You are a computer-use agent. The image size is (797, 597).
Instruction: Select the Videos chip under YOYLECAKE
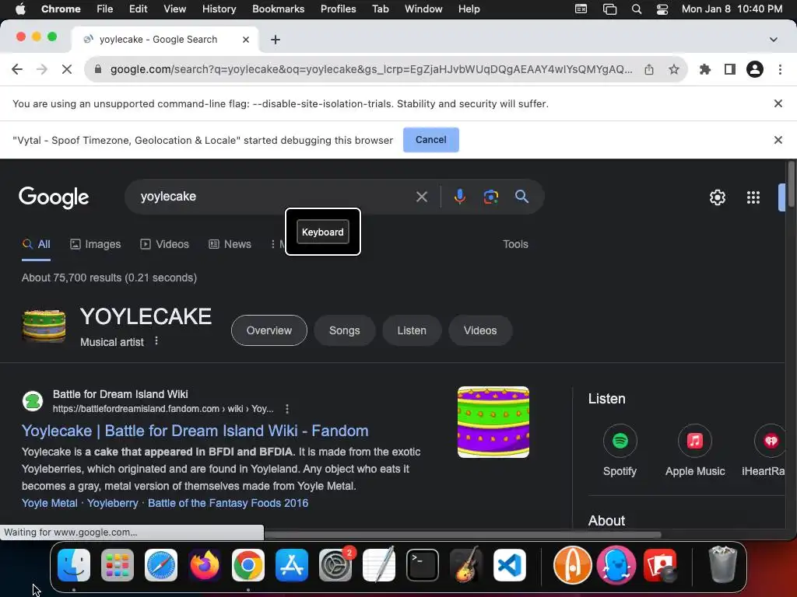coord(479,330)
